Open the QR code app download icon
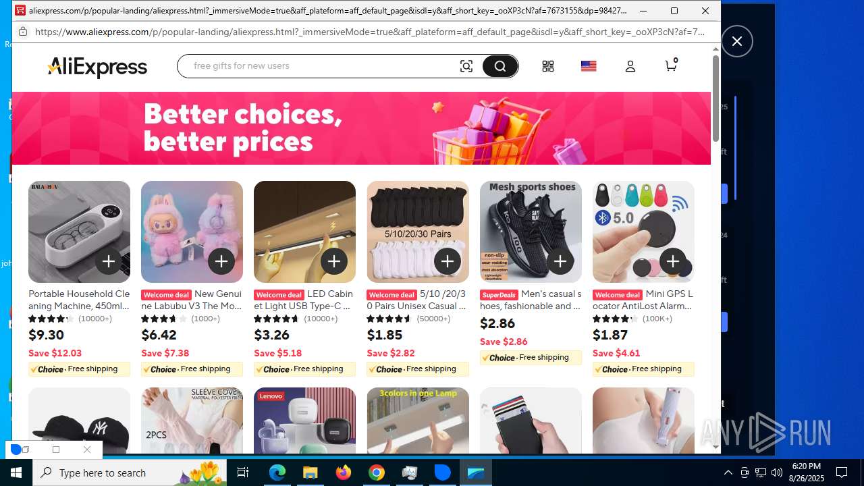Image resolution: width=864 pixels, height=486 pixels. [x=548, y=66]
